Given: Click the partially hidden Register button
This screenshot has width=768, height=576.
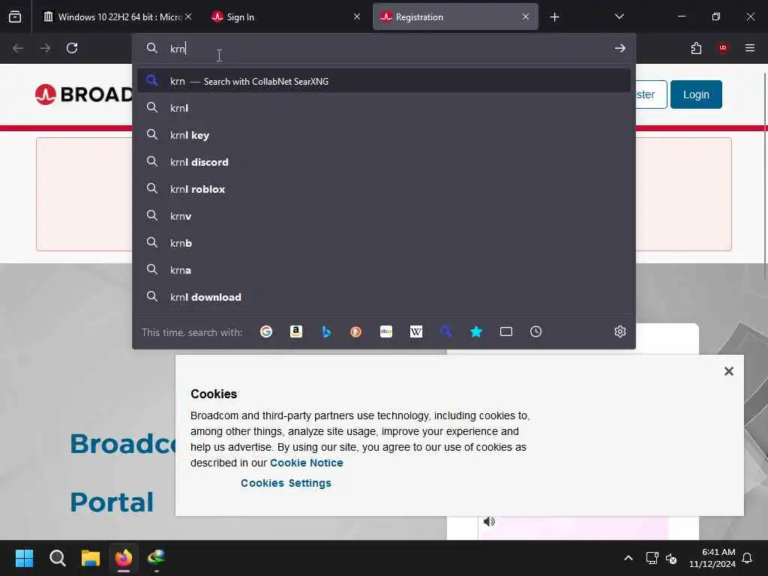Looking at the screenshot, I should [652, 94].
